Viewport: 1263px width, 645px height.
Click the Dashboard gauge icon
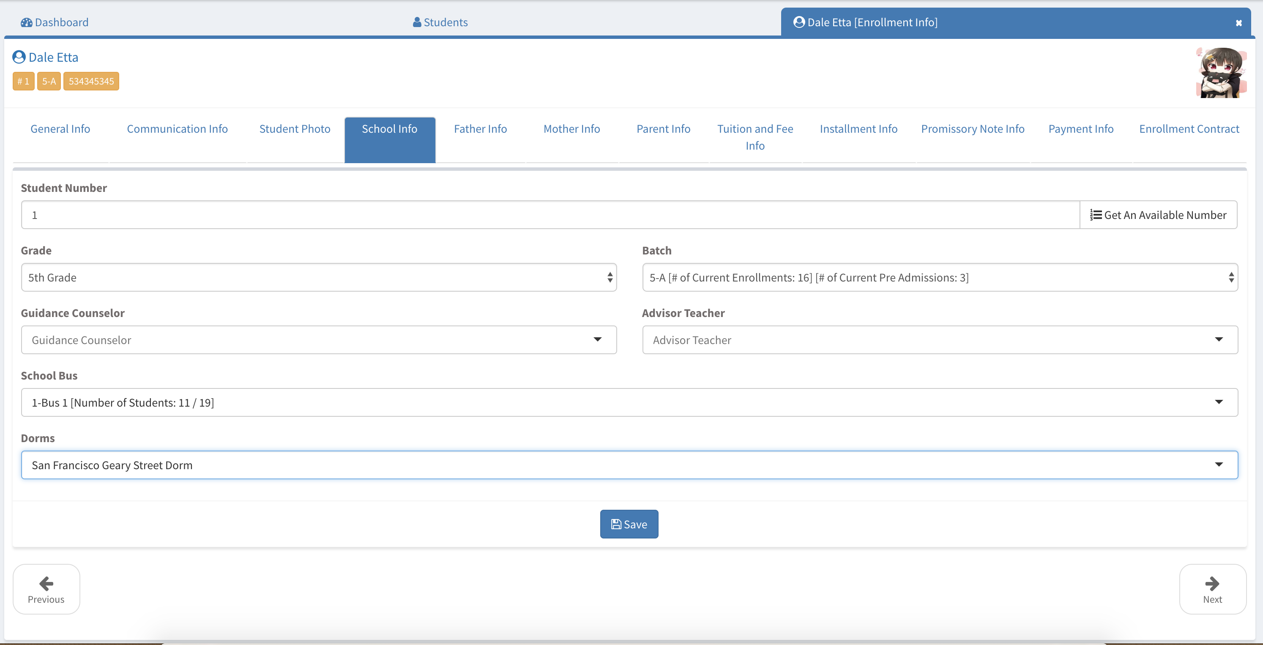[27, 22]
